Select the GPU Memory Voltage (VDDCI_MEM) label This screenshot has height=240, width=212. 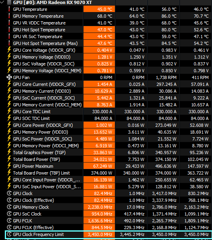pos(47,71)
